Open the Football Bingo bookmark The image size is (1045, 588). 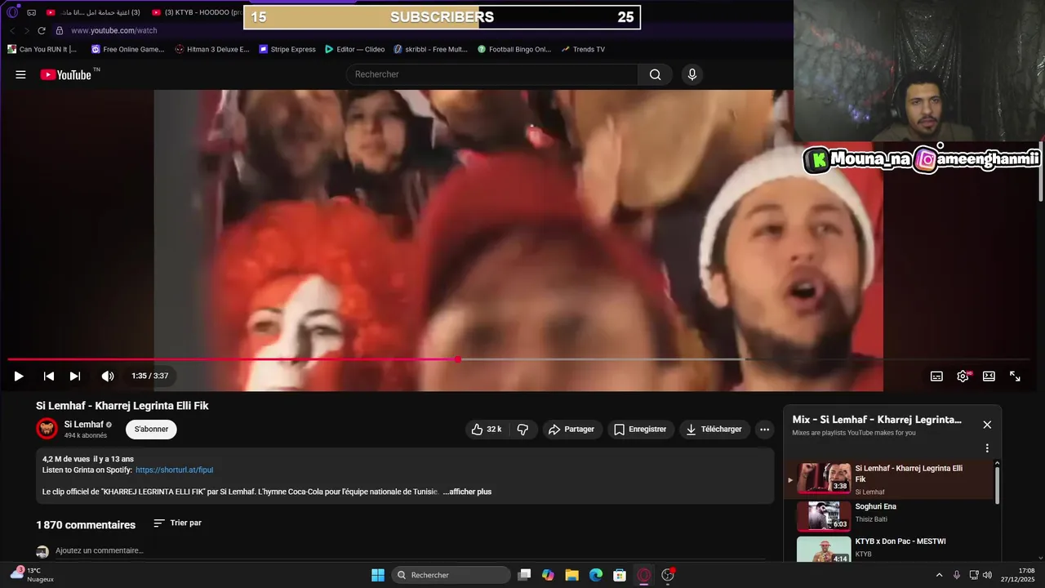click(x=514, y=49)
